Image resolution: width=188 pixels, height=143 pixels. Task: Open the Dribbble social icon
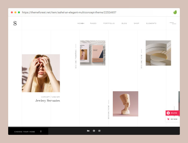coord(94,131)
